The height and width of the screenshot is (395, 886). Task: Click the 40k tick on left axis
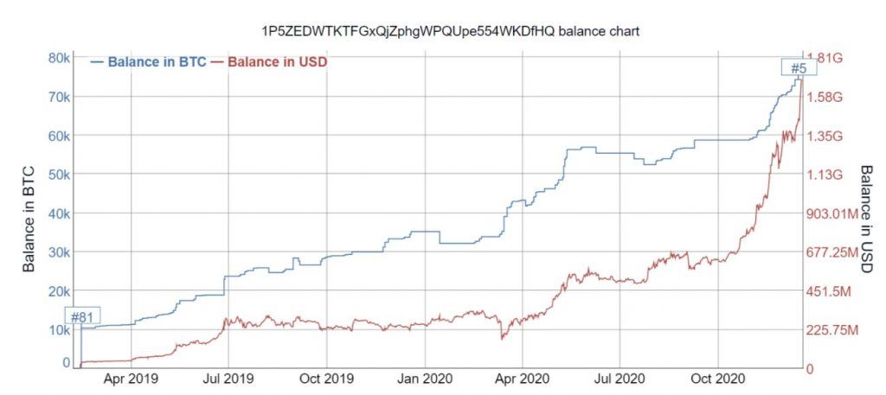coord(58,213)
